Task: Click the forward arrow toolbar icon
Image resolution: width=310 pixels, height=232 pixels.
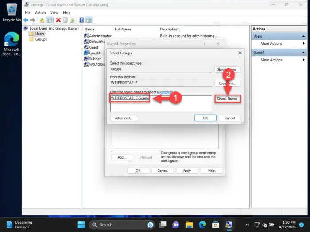Action: (33, 20)
